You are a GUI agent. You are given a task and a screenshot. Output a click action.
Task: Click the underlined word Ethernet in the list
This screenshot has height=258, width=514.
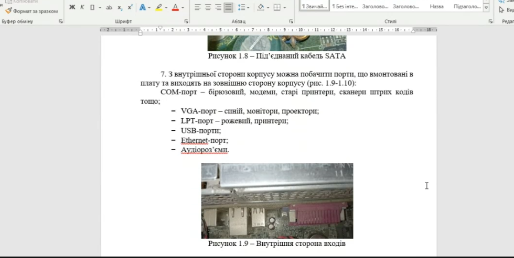195,140
